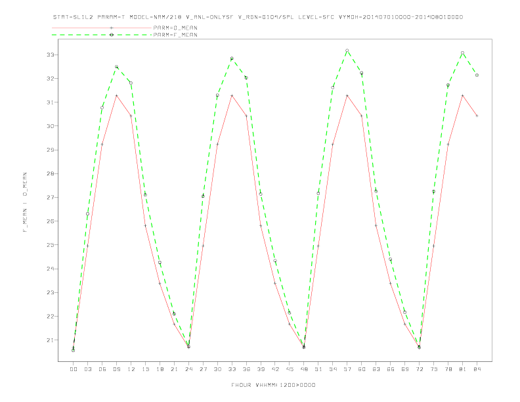Image resolution: width=520 pixels, height=402 pixels.
Task: Select the PARM=O_MEAN legend label
Action: [x=175, y=28]
